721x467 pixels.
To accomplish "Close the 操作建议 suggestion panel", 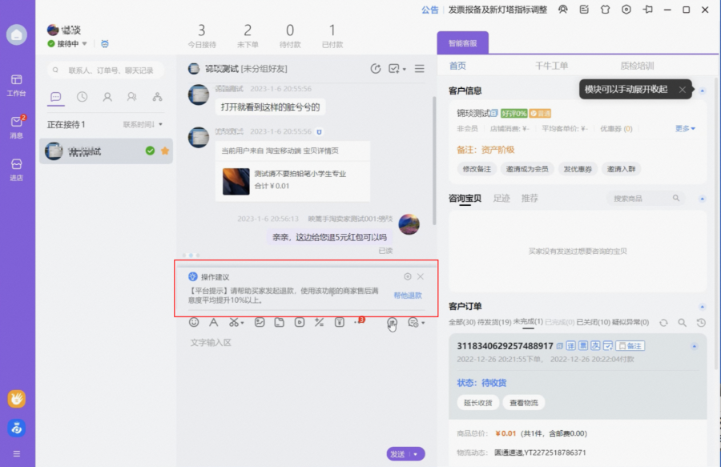I will point(421,276).
